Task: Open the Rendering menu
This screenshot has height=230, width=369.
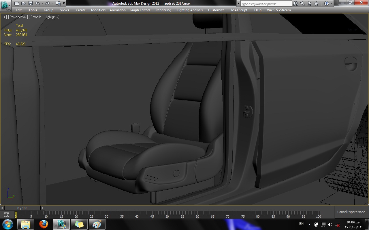Action: click(163, 10)
